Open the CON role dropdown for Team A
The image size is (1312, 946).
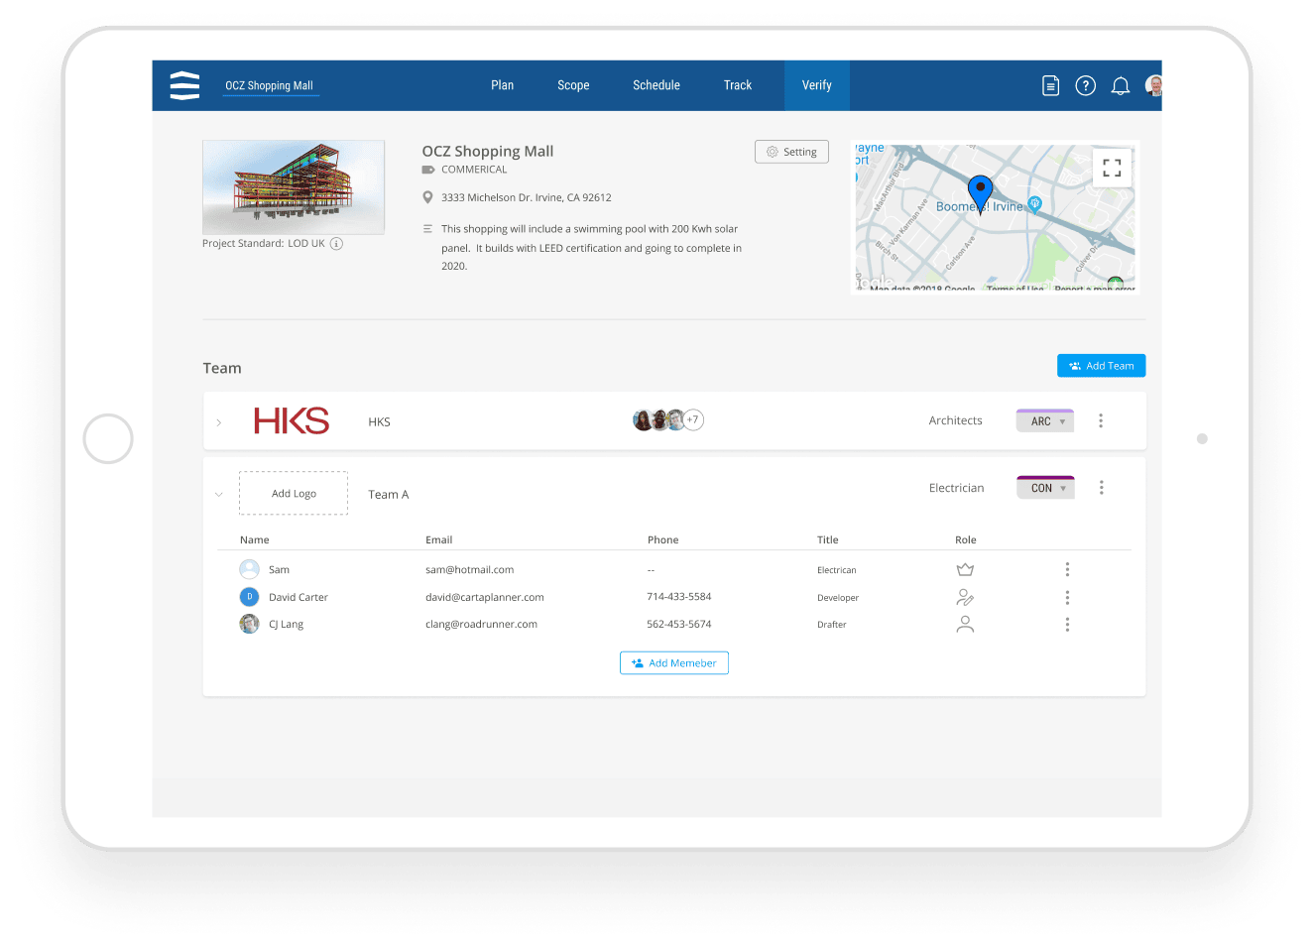coord(1045,487)
